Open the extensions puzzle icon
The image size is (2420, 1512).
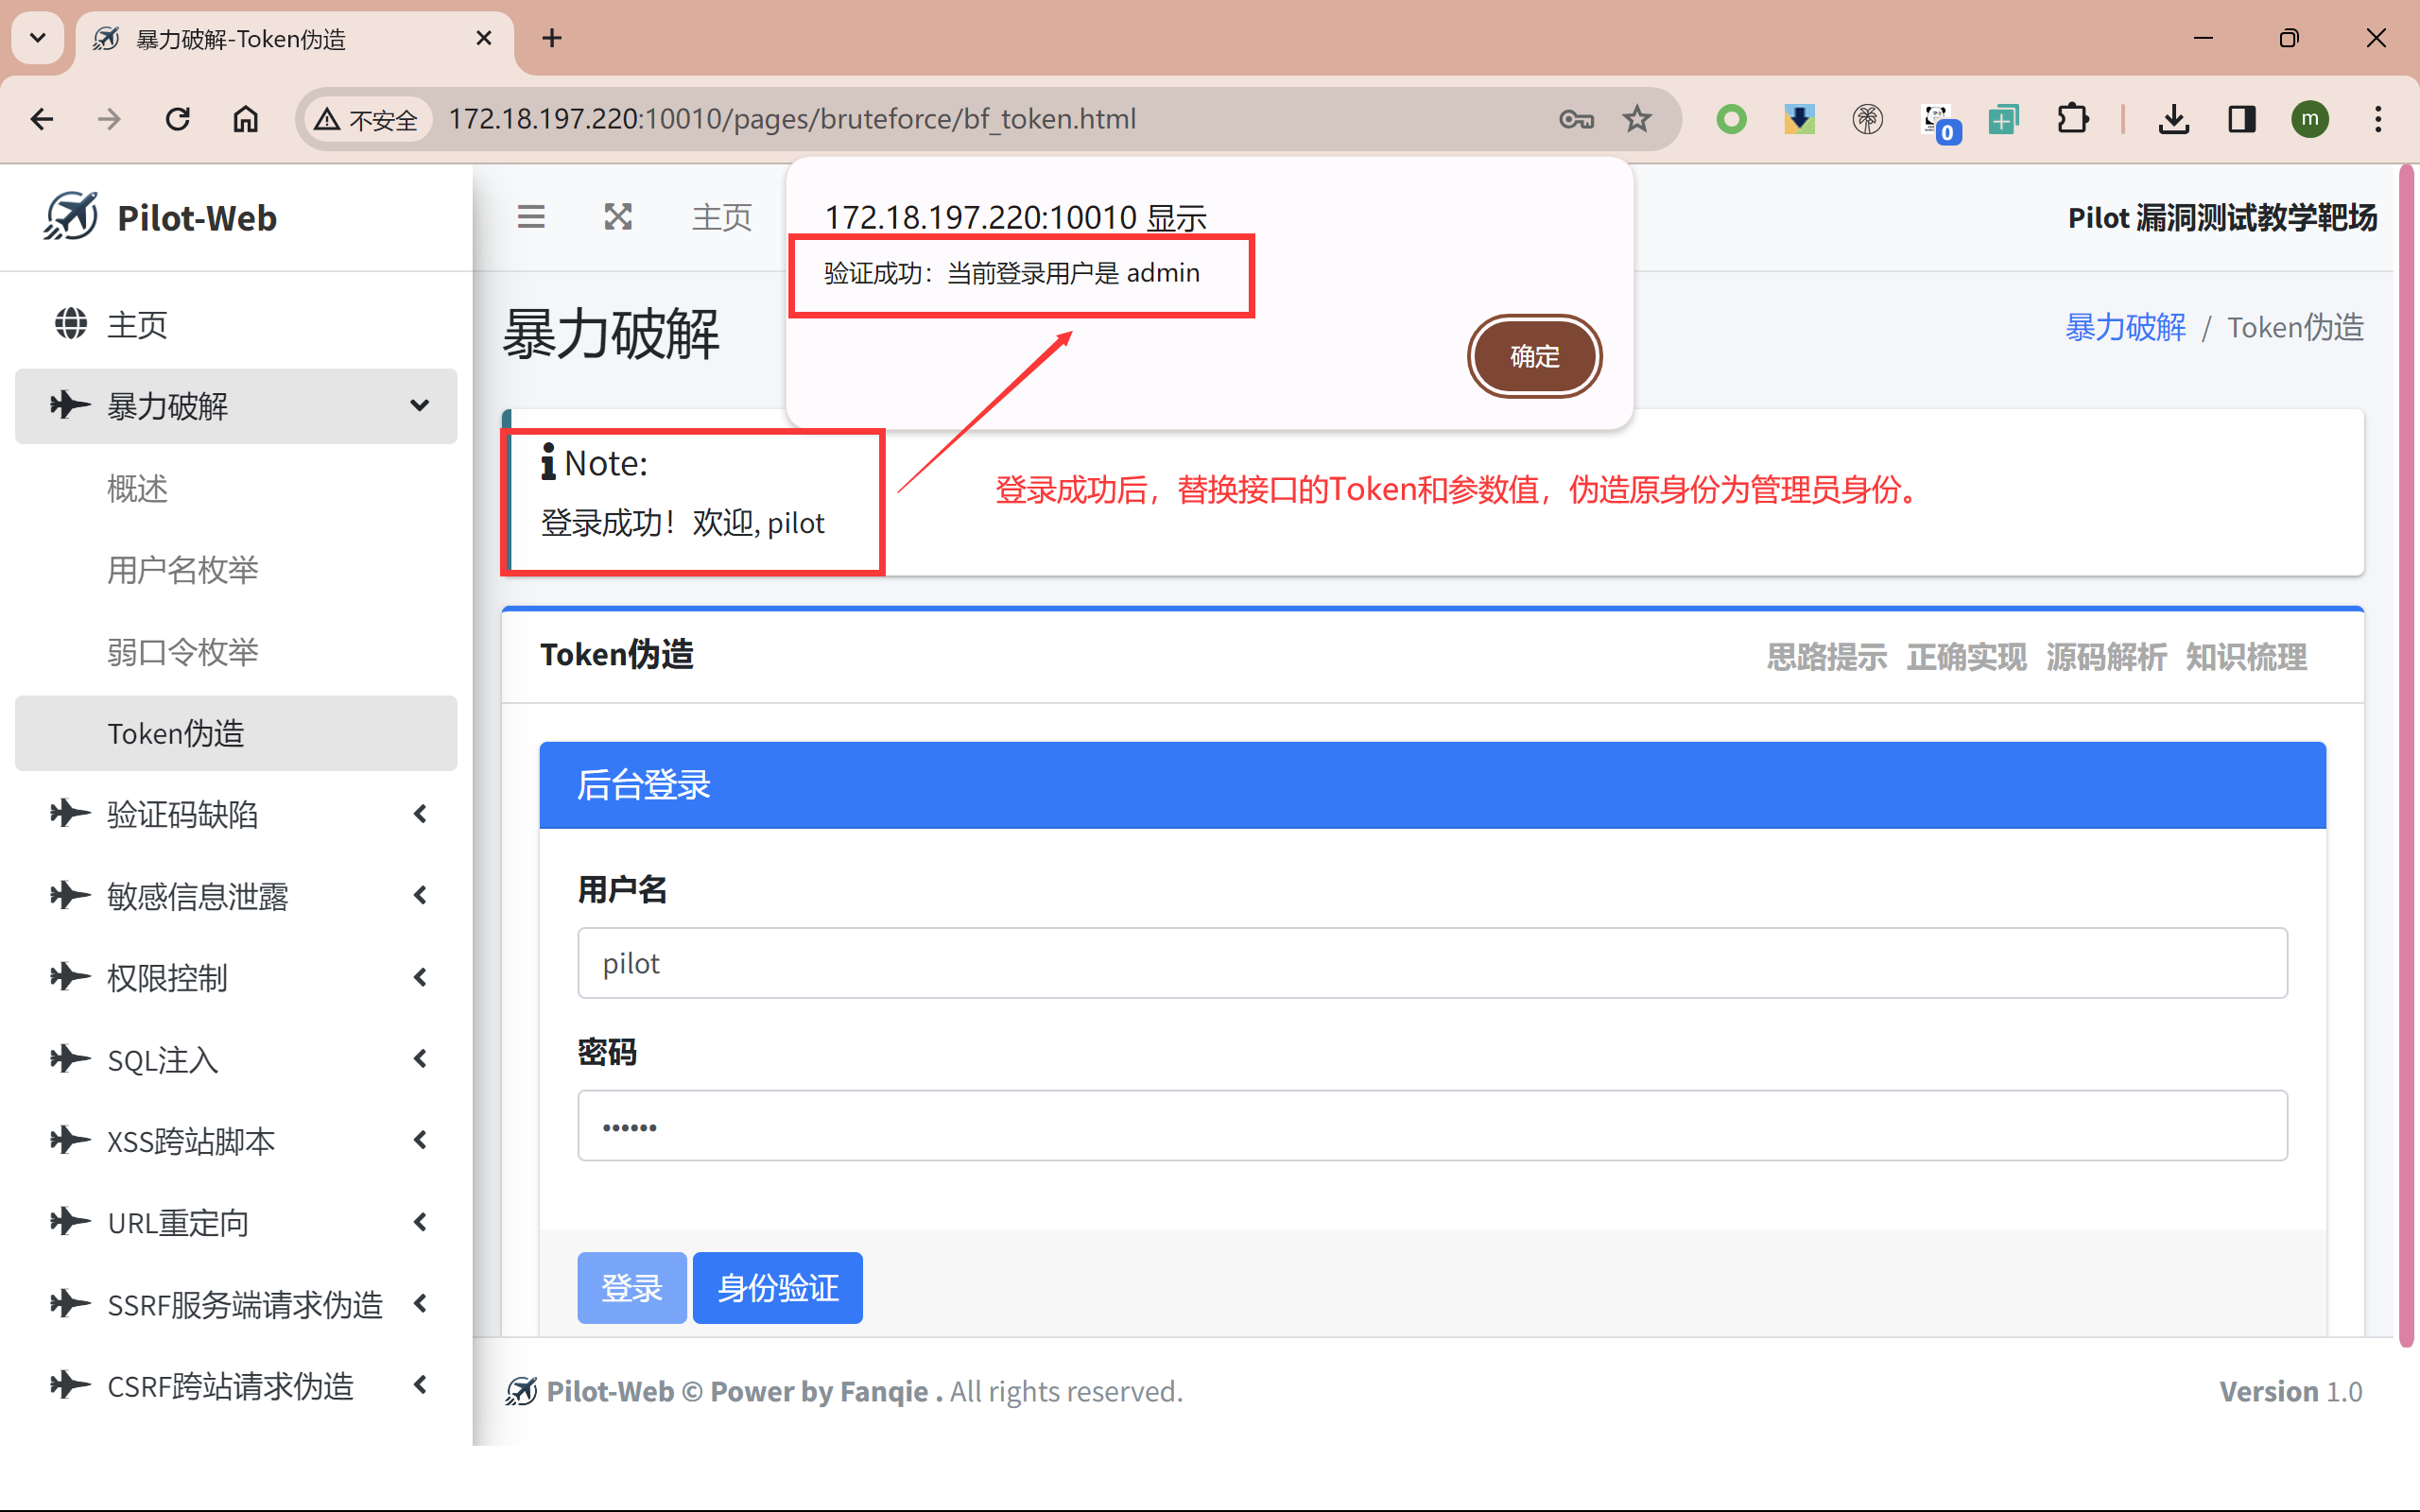pyautogui.click(x=2072, y=119)
